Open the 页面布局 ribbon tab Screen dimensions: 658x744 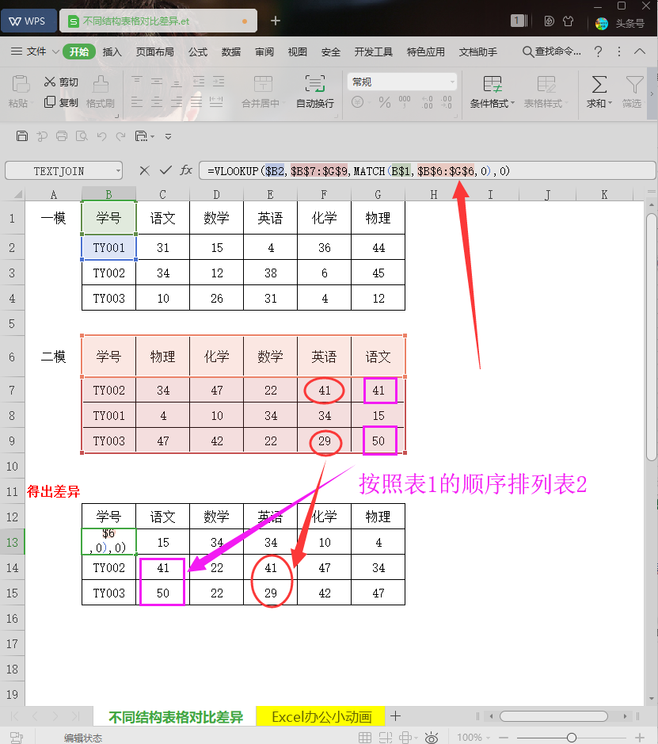[154, 52]
